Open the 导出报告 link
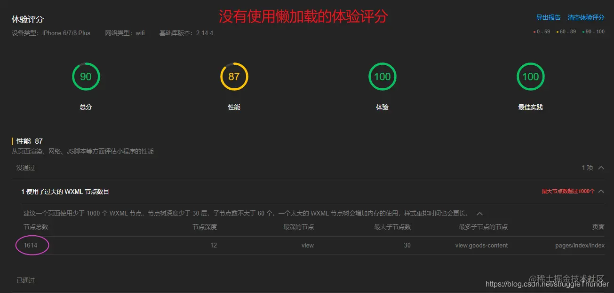 click(549, 17)
